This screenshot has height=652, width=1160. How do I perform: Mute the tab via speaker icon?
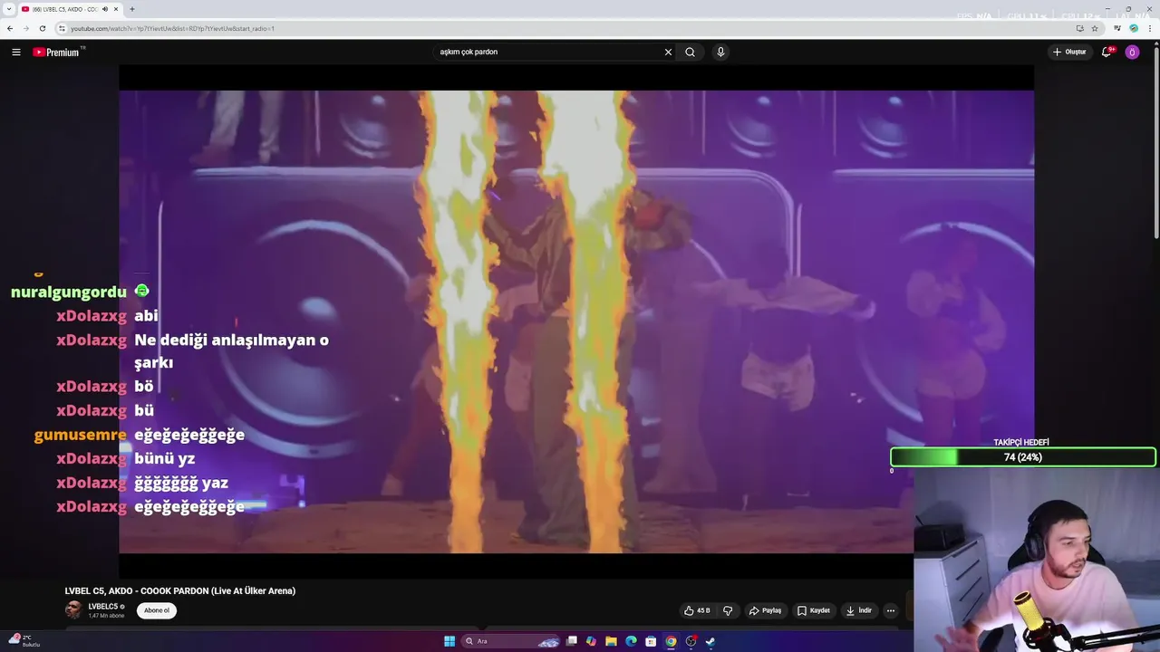(105, 9)
